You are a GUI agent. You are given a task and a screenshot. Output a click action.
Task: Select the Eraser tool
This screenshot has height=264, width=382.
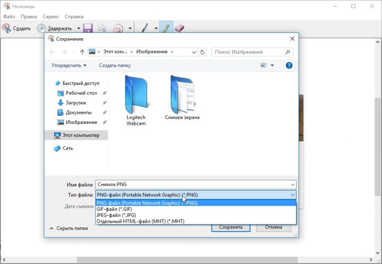click(x=180, y=28)
